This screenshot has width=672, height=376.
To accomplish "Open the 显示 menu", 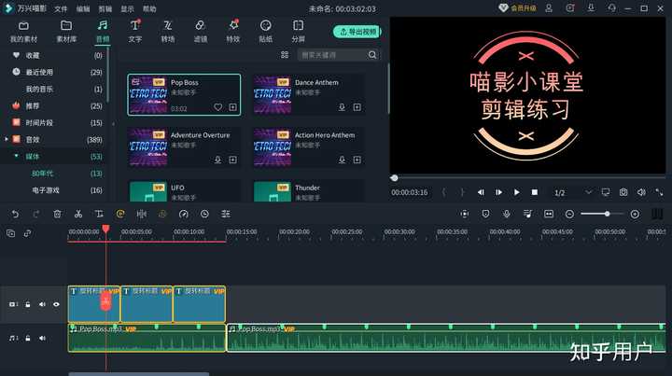I will pyautogui.click(x=127, y=8).
